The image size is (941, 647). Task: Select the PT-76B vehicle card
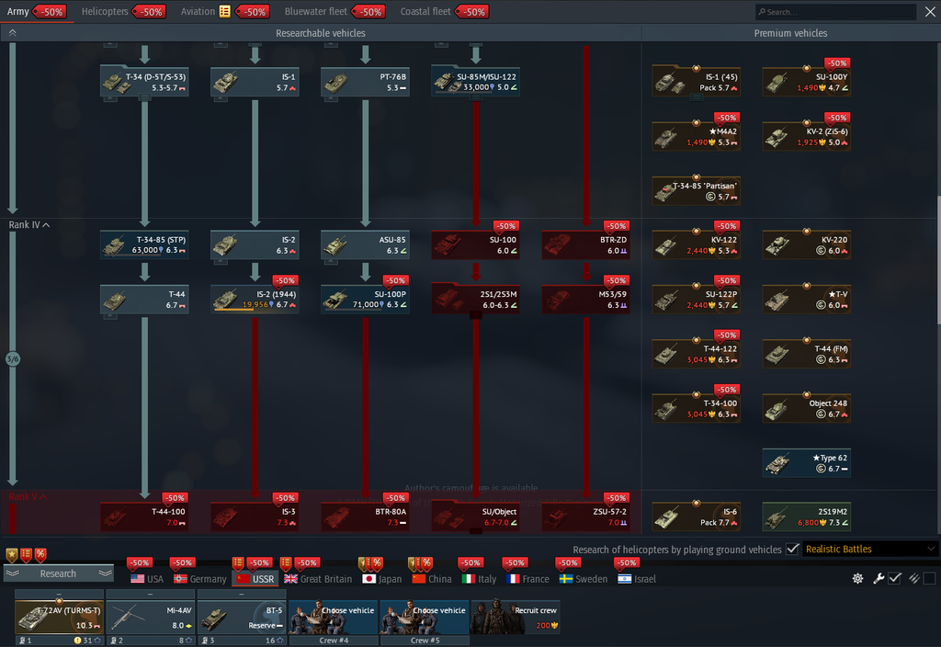366,82
